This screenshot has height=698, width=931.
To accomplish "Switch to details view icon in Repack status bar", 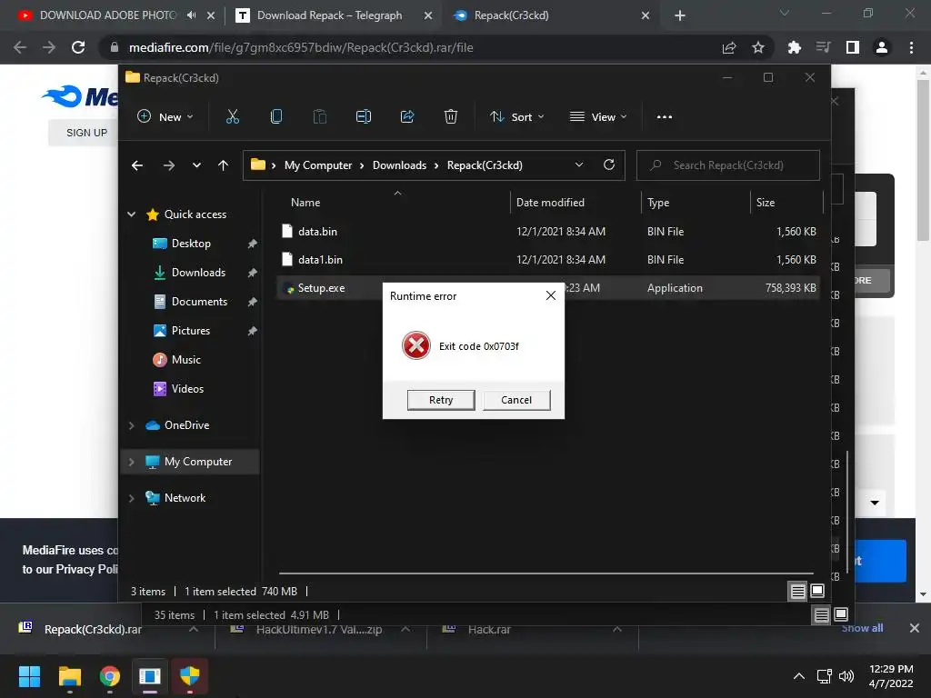I will [798, 591].
